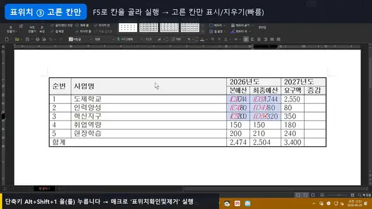The height and width of the screenshot is (209, 372).
Task: Click the print preview icon
Action: [44, 39]
